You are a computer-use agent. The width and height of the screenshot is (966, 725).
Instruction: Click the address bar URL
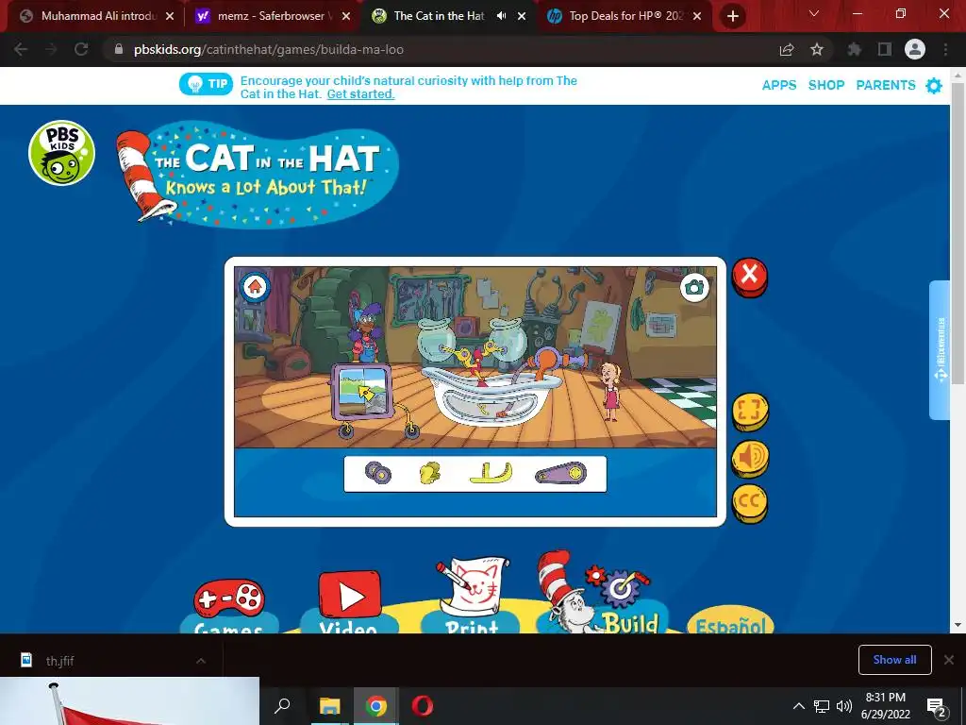(x=269, y=49)
